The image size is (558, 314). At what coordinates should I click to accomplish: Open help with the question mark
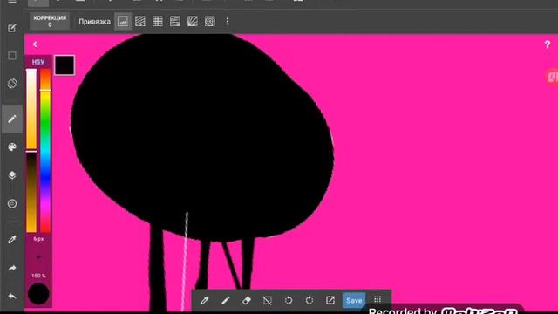pyautogui.click(x=548, y=44)
